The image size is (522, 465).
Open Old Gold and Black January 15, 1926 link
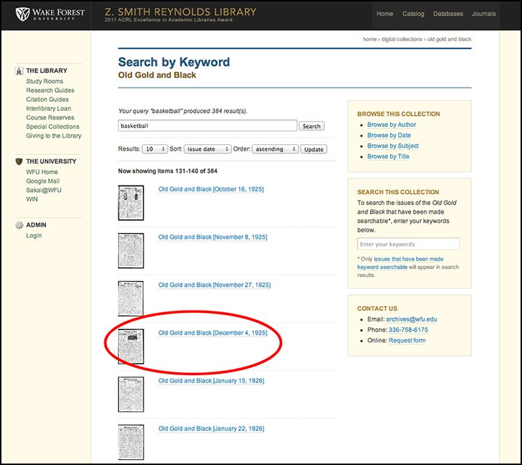[x=212, y=381]
